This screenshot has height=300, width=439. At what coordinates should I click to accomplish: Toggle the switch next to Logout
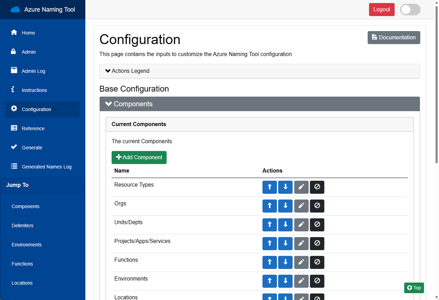[410, 10]
